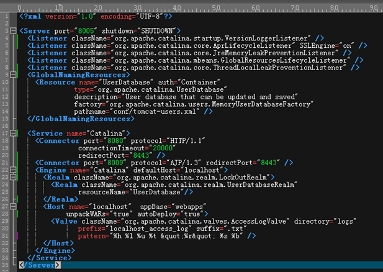383x272 pixels.
Task: Select line number 35 in gutter
Action: pyautogui.click(x=5, y=265)
